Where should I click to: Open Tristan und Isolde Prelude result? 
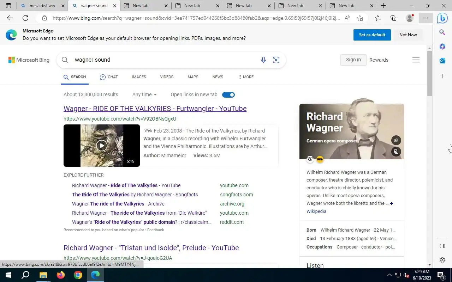click(151, 248)
